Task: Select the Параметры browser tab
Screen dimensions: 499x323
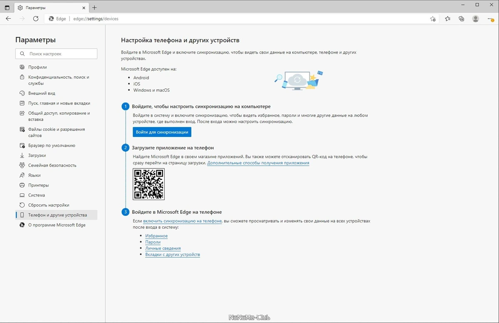Action: [x=52, y=7]
